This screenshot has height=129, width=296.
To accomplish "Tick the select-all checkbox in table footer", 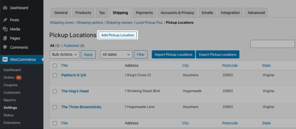I will click(55, 123).
